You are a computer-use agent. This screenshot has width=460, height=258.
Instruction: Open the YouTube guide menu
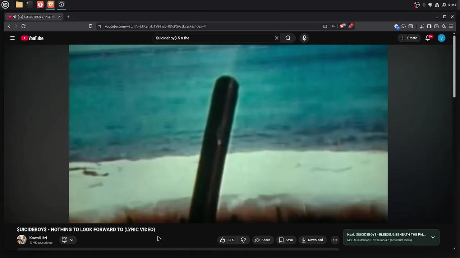click(13, 38)
